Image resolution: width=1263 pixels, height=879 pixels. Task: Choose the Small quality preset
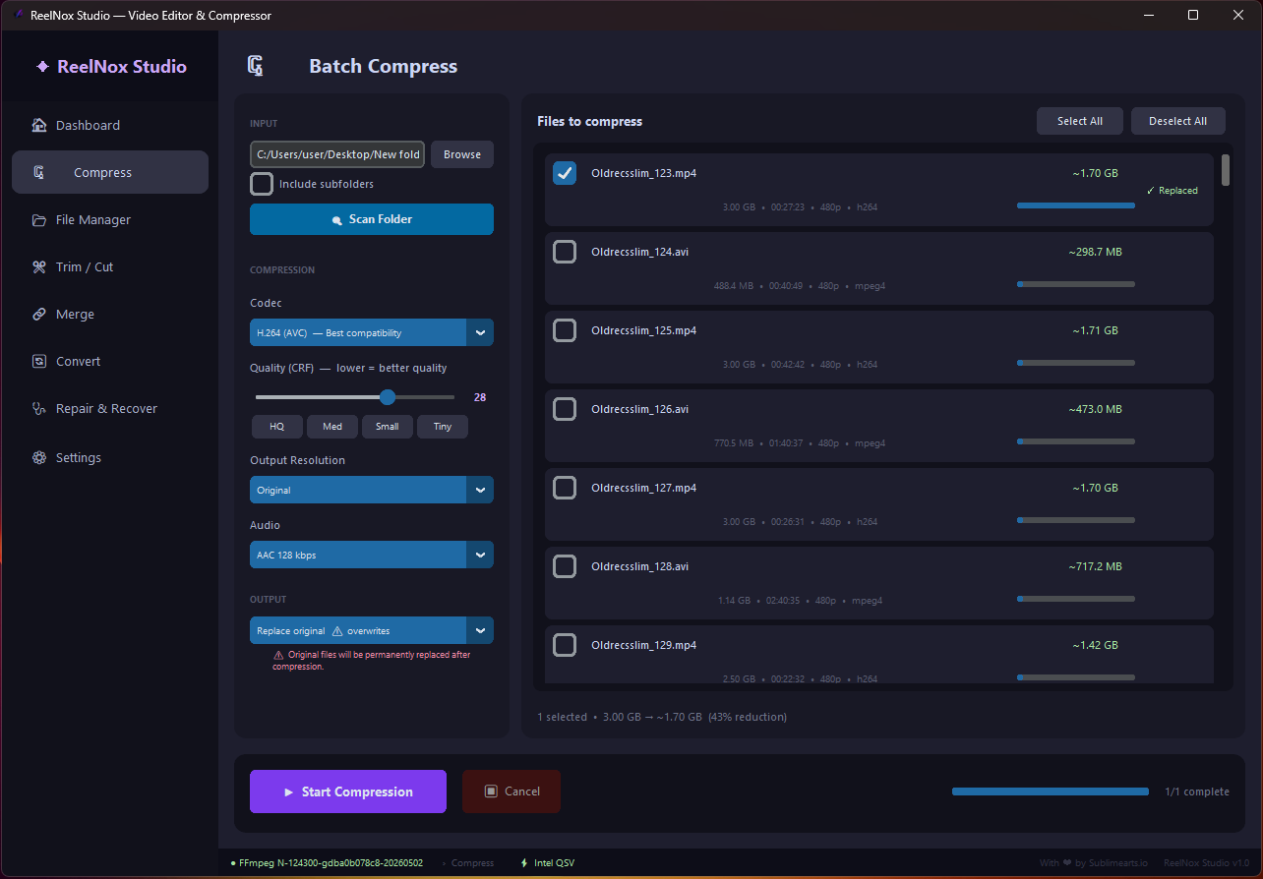point(388,426)
